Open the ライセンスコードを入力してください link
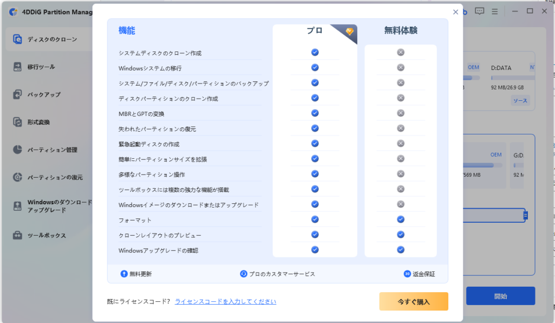The width and height of the screenshot is (555, 323). tap(225, 301)
